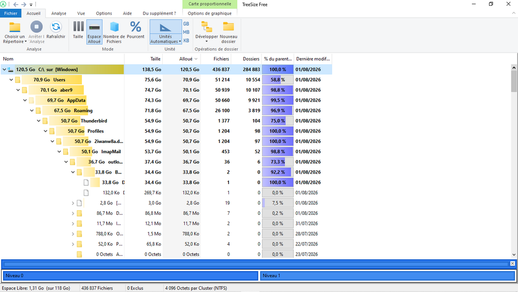Viewport: 518px width, 292px height.
Task: Expand the 86,7 Mo folder
Action: (x=73, y=213)
